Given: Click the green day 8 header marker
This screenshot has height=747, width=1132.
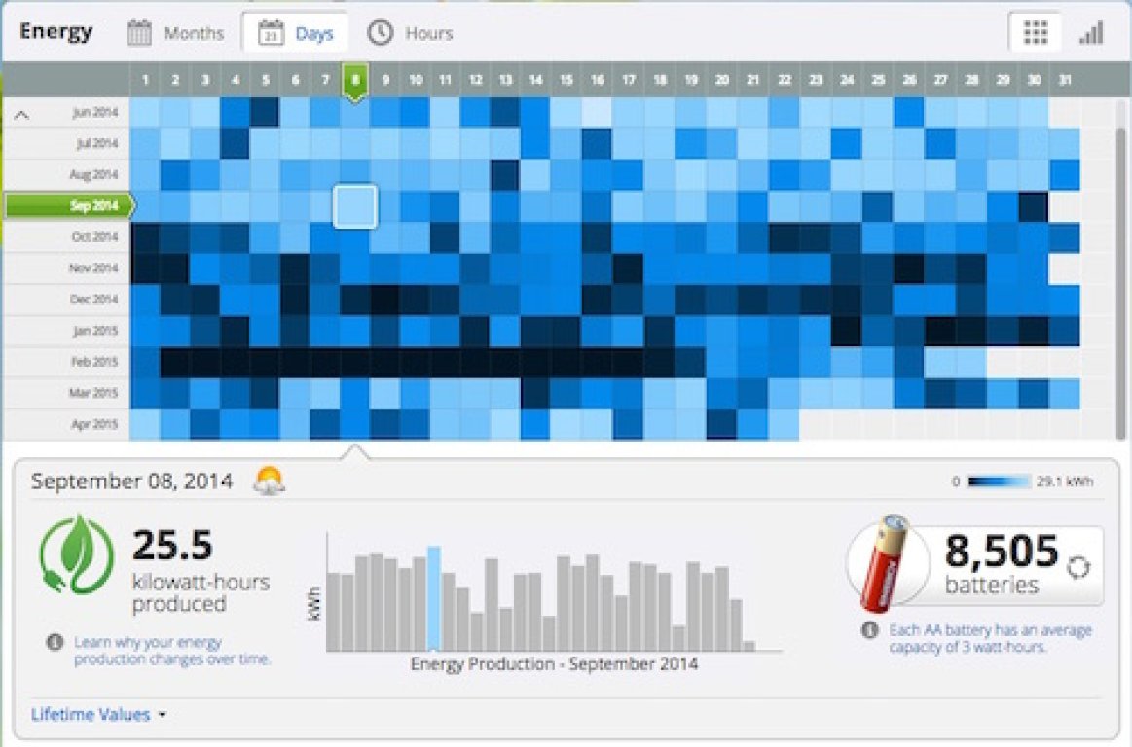Looking at the screenshot, I should 354,82.
